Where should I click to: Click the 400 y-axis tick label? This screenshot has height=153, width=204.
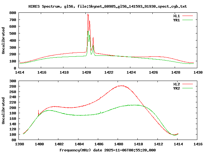tap(13, 40)
